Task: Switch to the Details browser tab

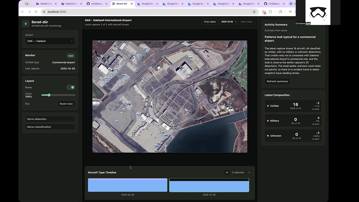Action: click(46, 4)
